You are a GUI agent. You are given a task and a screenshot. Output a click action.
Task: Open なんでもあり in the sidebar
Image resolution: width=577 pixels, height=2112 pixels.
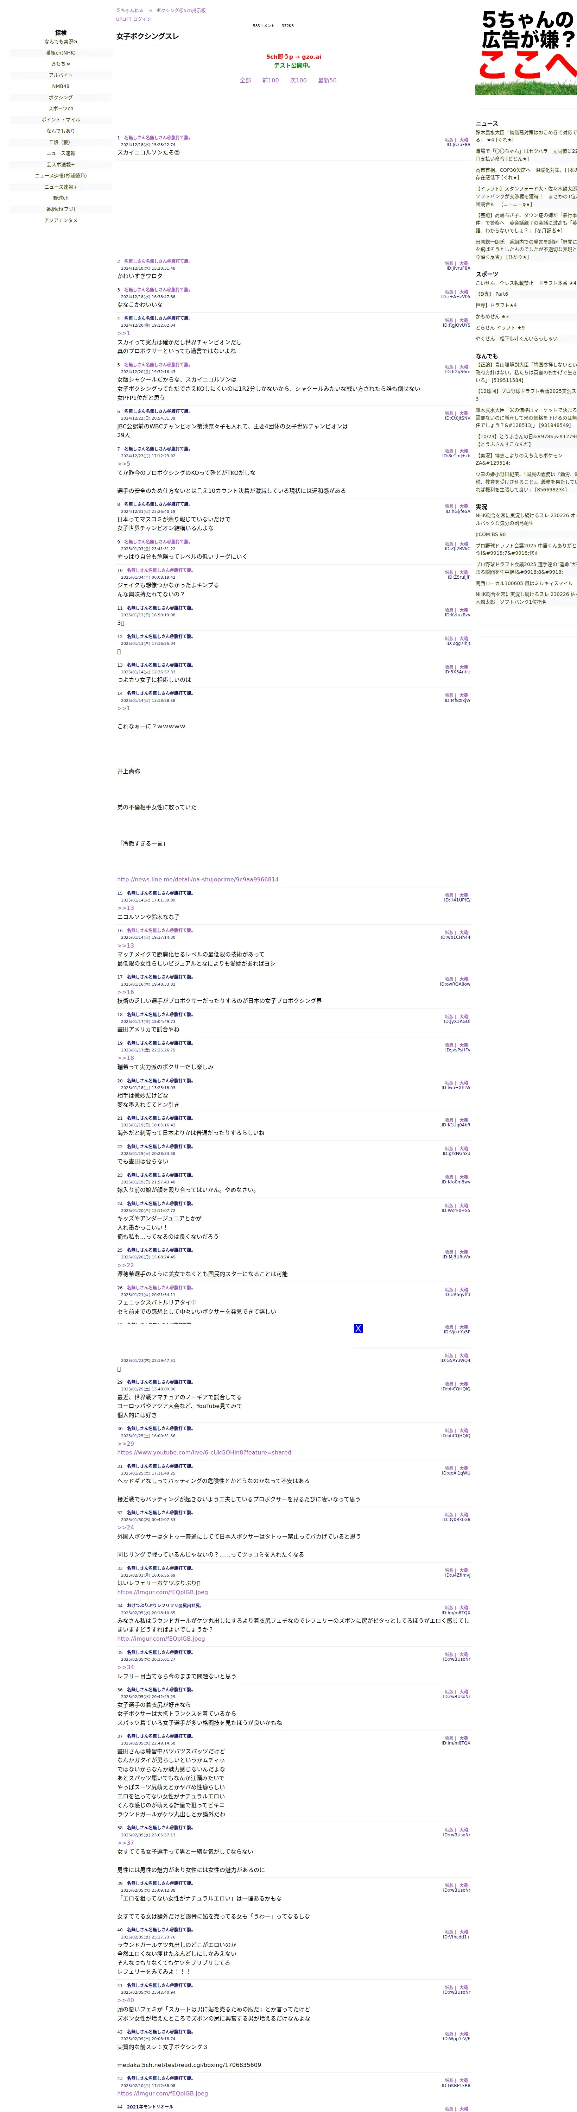[61, 131]
